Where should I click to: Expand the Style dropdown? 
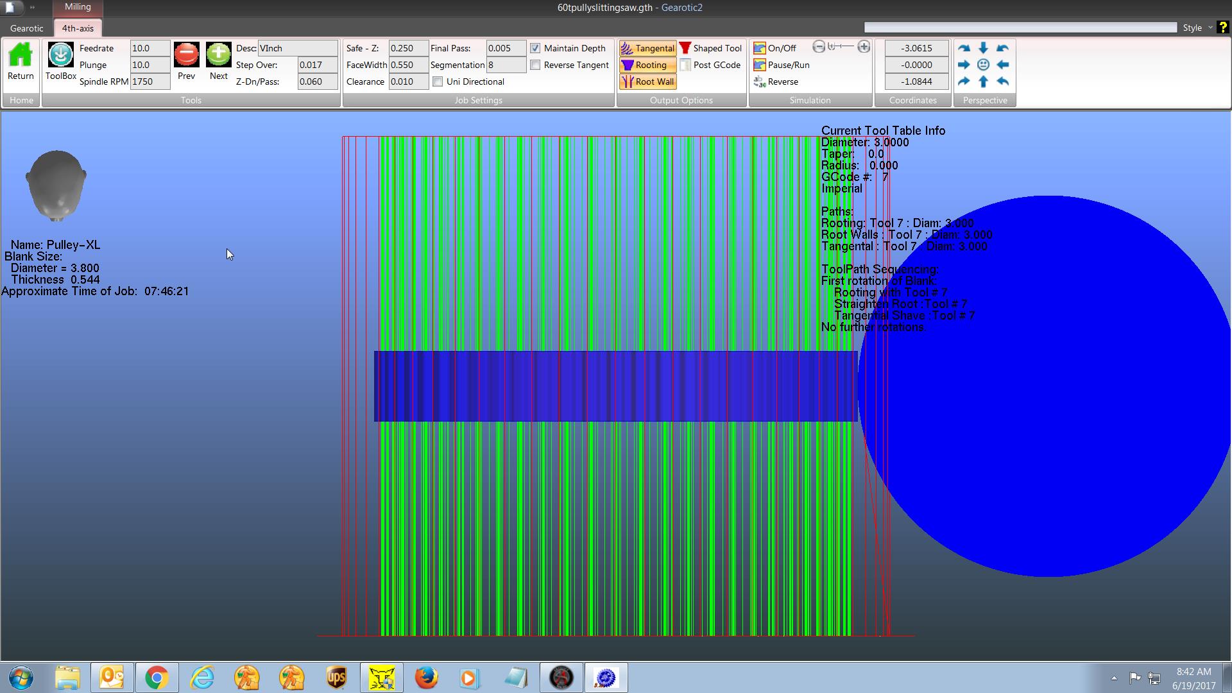[1210, 28]
